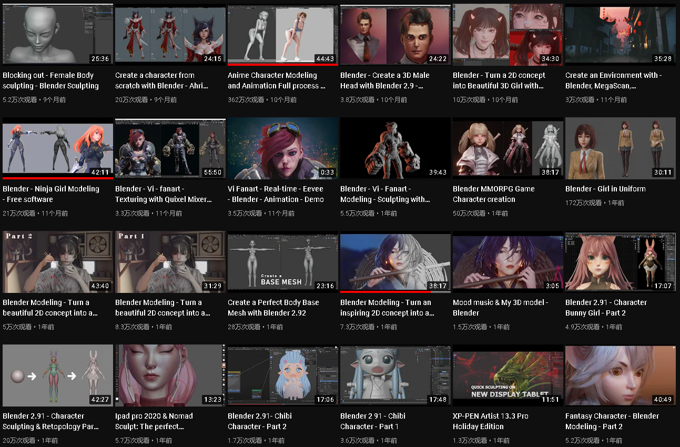680x447 pixels.
Task: Click title 'XP-PEN Artist 13.3 Pro Holiday Edition'
Action: pos(491,421)
